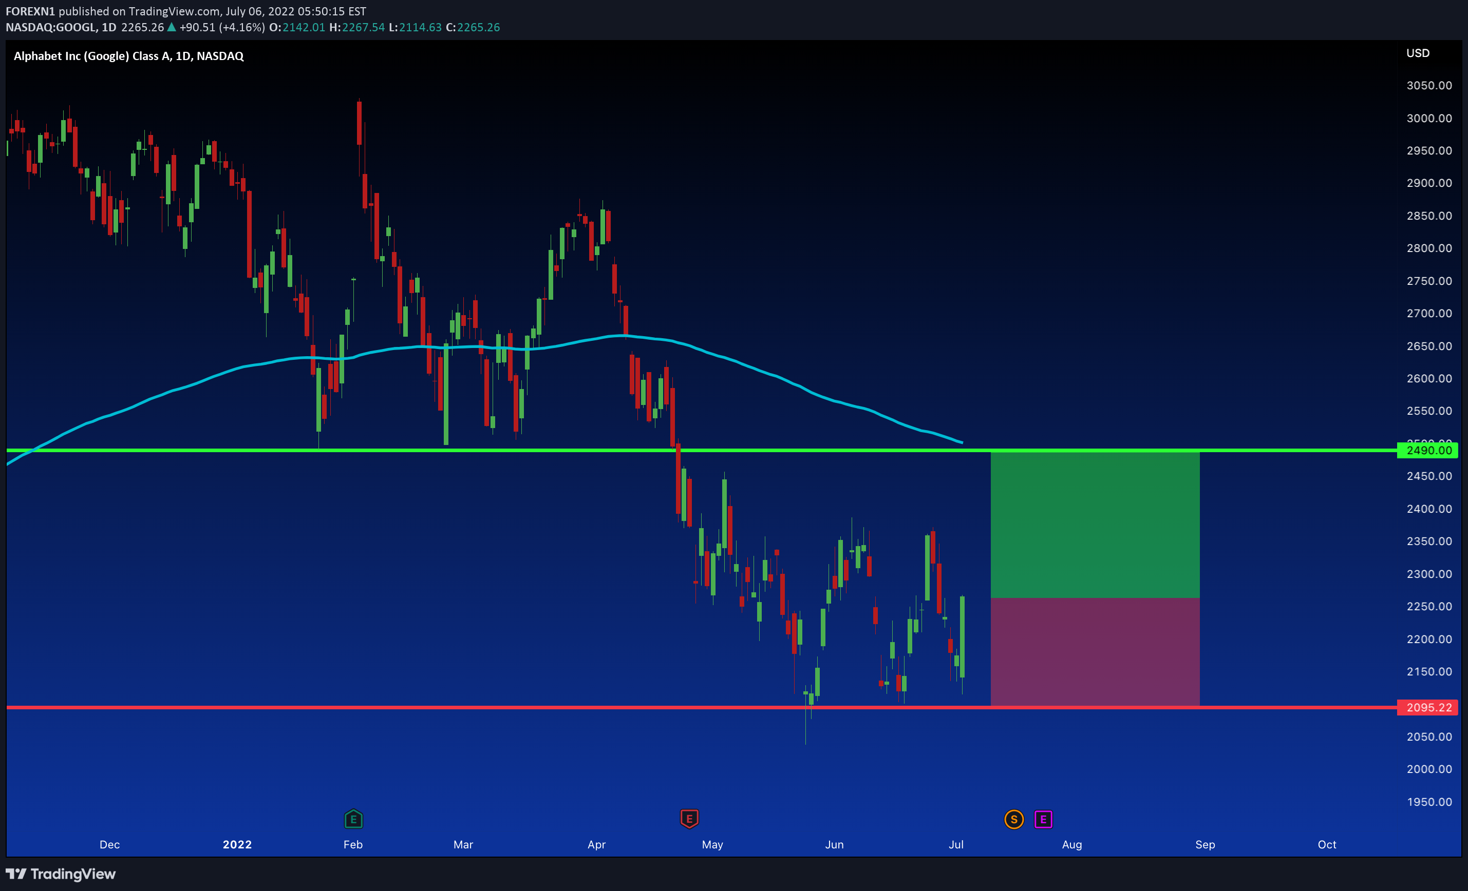Screen dimensions: 1468x891
Task: Click the green 2490.00 price label
Action: 1427,451
